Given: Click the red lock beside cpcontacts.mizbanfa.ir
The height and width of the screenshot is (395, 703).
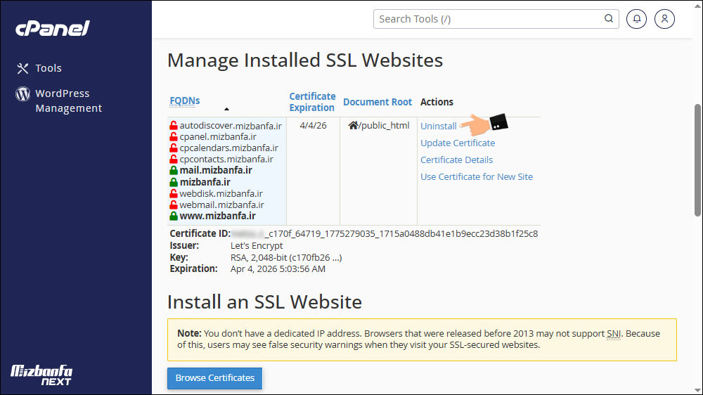Looking at the screenshot, I should [x=174, y=159].
